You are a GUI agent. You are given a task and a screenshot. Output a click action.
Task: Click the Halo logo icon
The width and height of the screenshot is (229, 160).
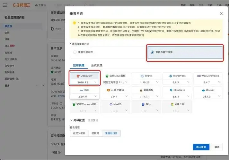coord(81,90)
